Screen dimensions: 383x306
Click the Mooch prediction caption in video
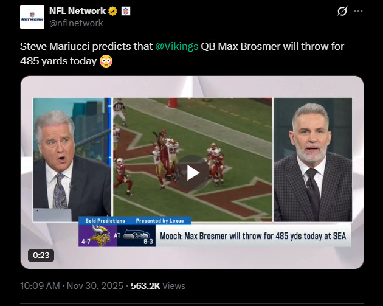click(x=253, y=236)
